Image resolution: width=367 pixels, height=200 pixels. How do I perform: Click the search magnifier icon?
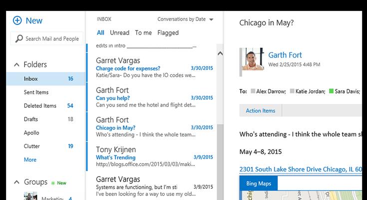[19, 38]
